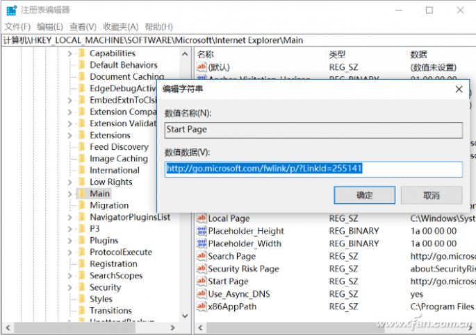
Task: Click the (默认) string value icon
Action: tap(202, 67)
